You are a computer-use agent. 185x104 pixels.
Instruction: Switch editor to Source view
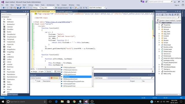click(x=48, y=71)
